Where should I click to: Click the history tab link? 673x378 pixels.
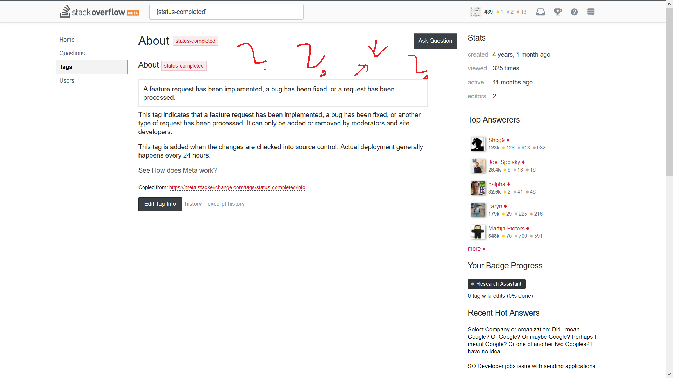click(x=193, y=204)
